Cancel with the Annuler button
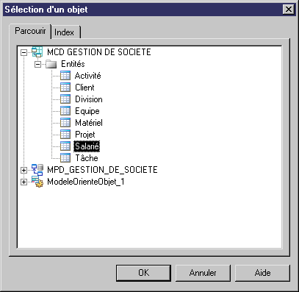This screenshot has height=292, width=299. click(x=203, y=273)
